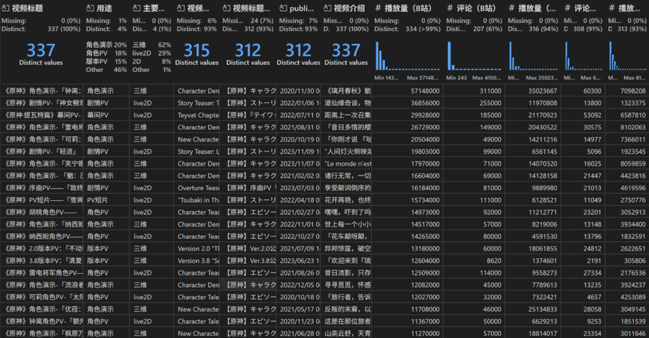This screenshot has height=338, width=649.
Task: Click the string icon beside 视频介绍 header
Action: coord(328,8)
